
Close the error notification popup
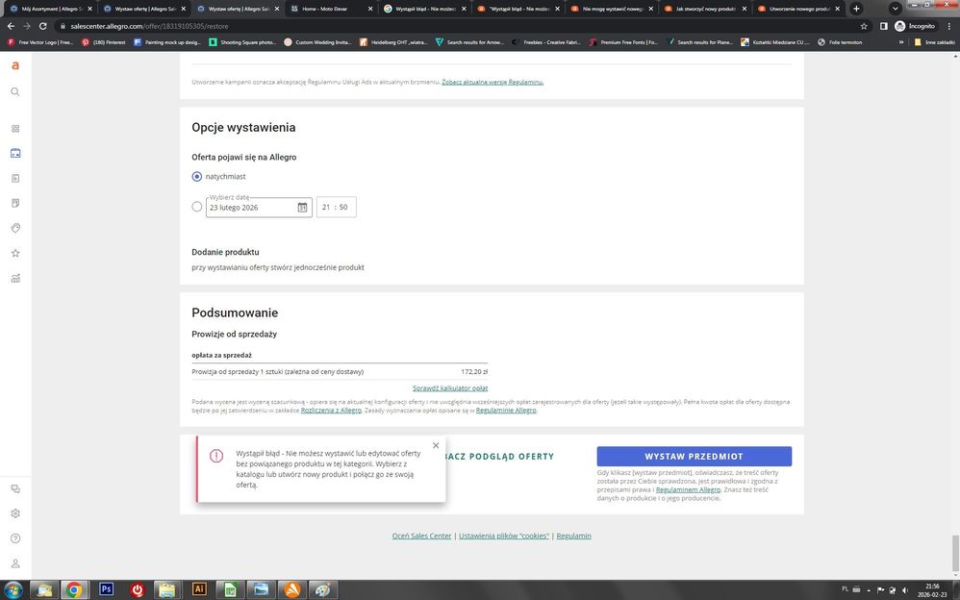pyautogui.click(x=436, y=445)
